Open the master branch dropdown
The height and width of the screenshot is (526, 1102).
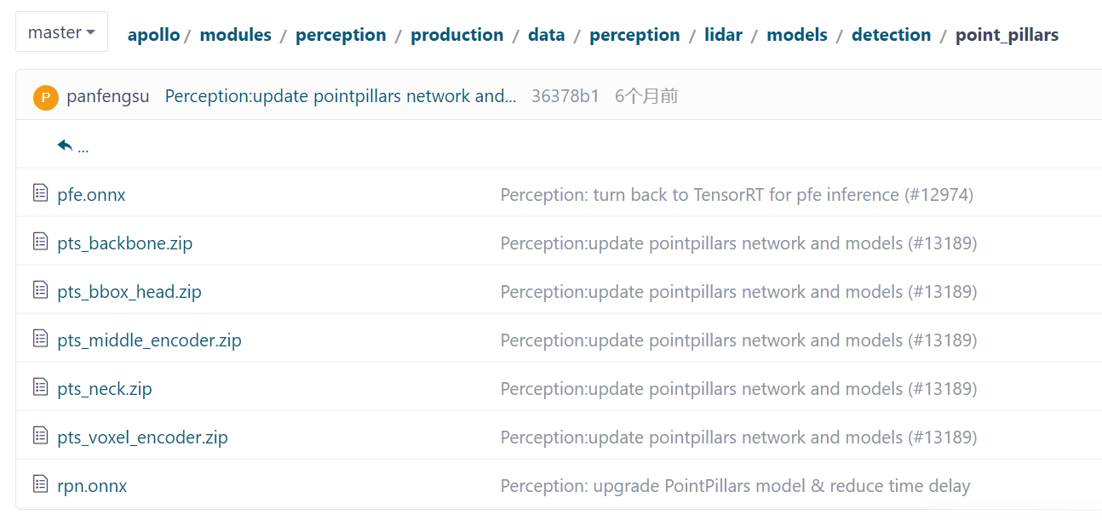(x=61, y=32)
